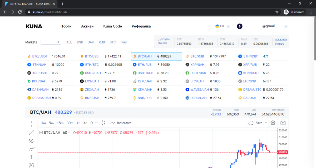Click the Incognito profile icon

286,12
